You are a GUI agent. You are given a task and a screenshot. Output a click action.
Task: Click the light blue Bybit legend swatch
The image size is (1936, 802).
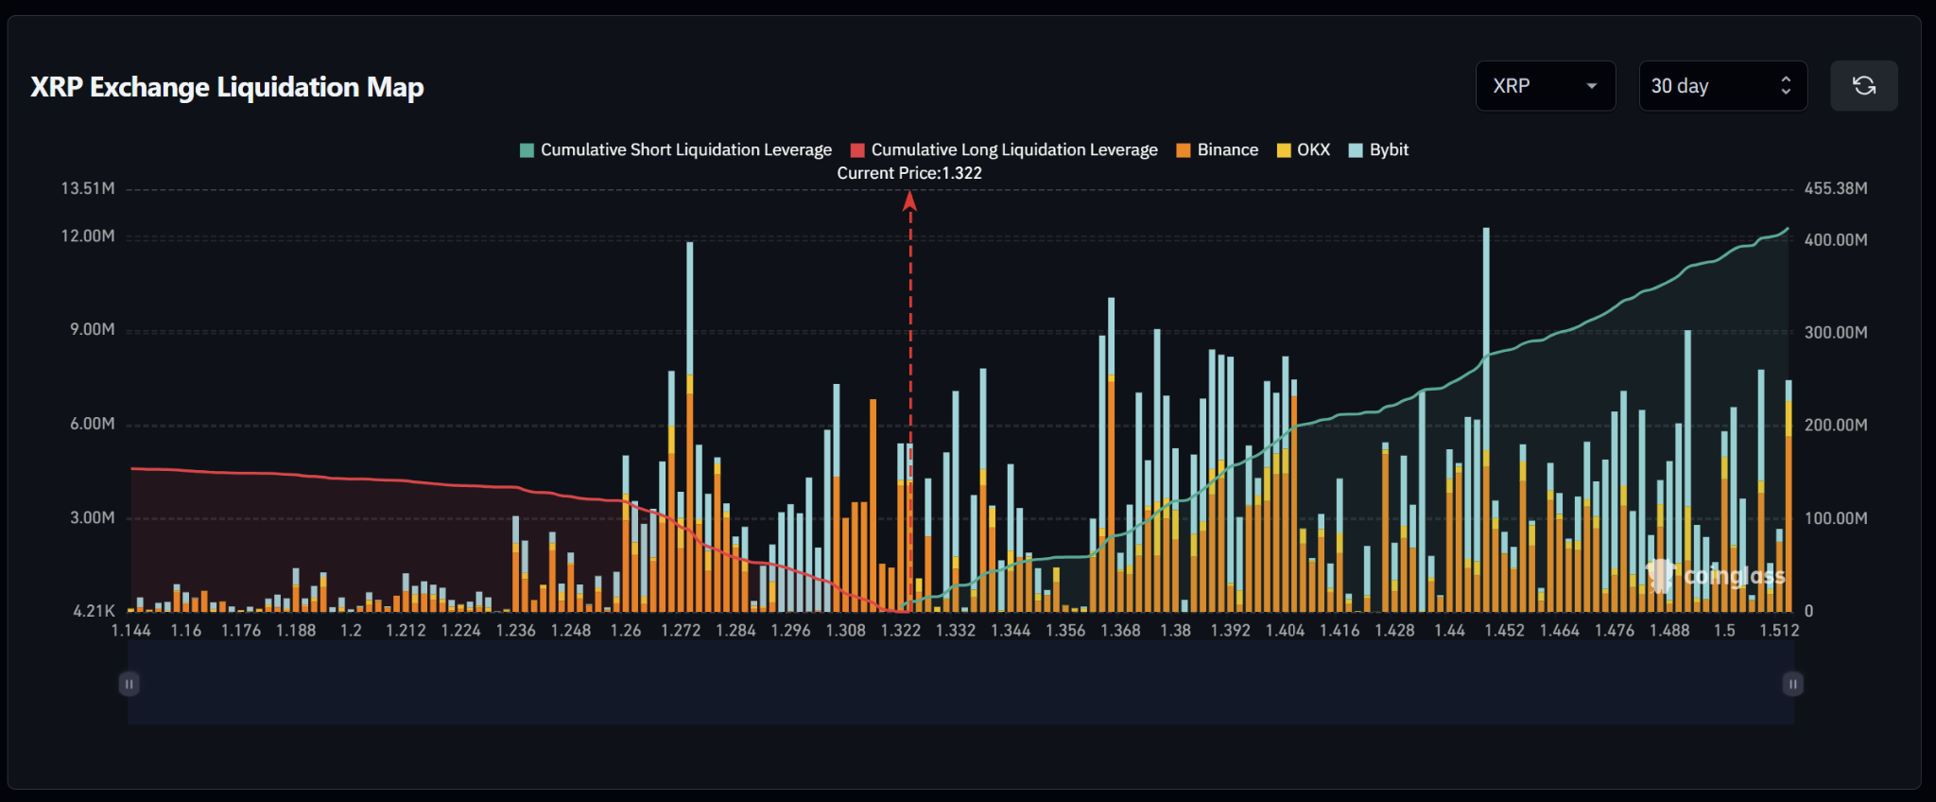1356,150
